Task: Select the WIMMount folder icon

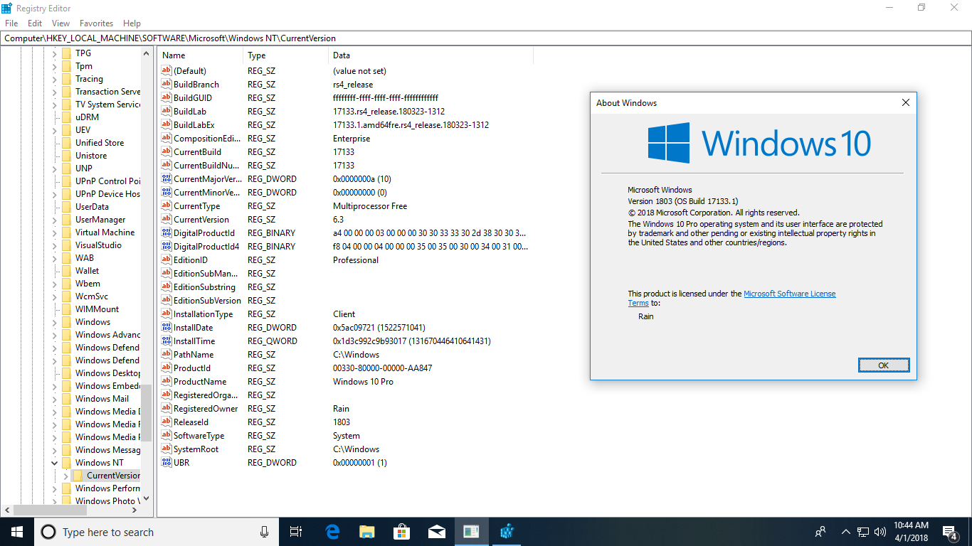Action: [66, 309]
